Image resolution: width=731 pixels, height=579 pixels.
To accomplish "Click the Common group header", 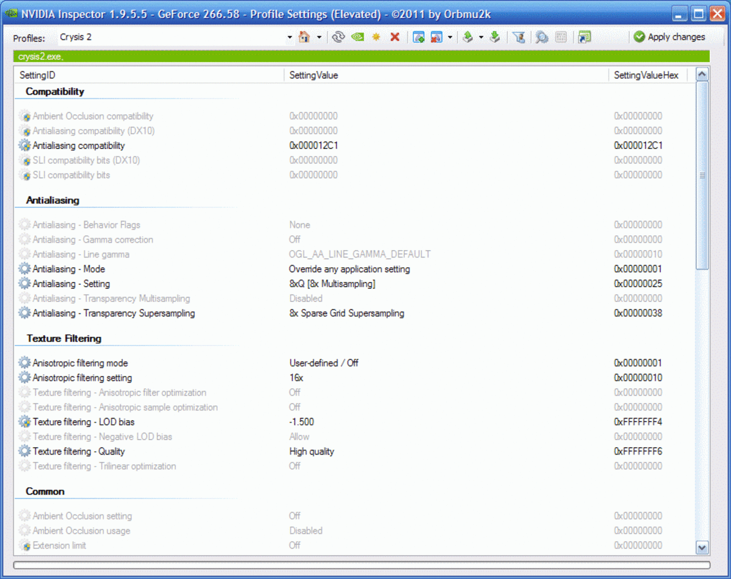I will (45, 492).
